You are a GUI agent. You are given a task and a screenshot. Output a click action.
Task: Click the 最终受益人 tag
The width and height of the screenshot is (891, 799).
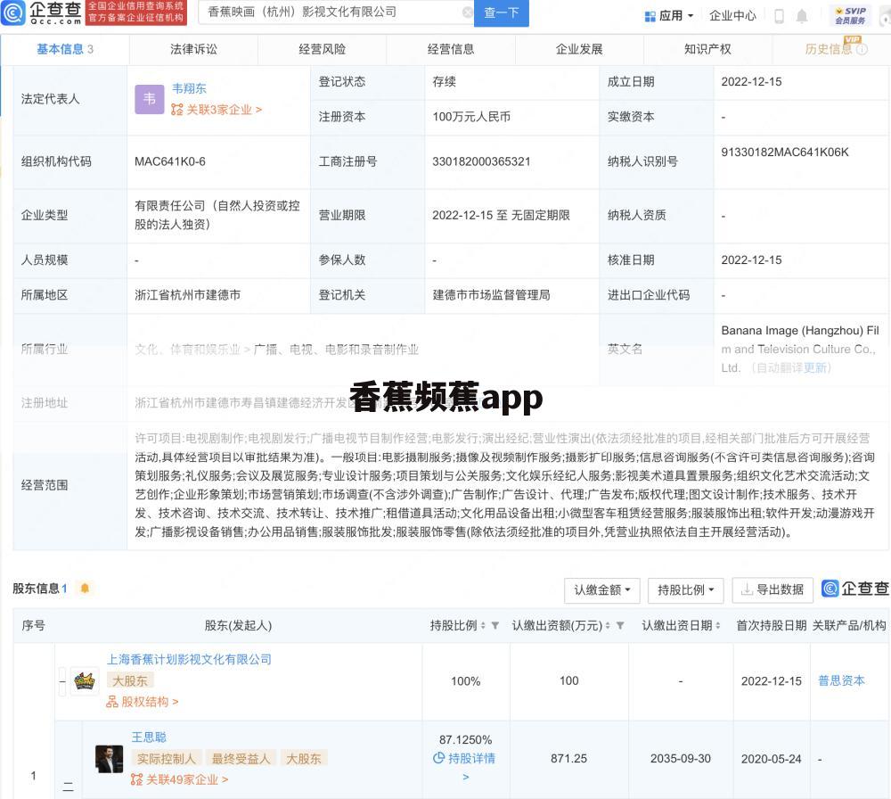pyautogui.click(x=241, y=759)
